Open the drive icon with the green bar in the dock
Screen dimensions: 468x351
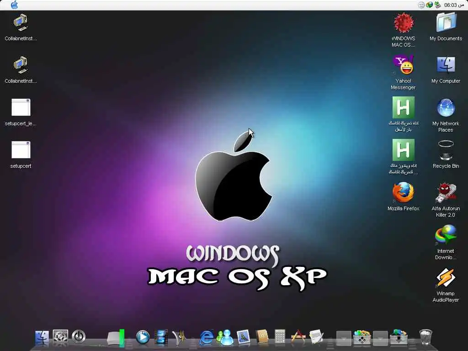pyautogui.click(x=116, y=338)
